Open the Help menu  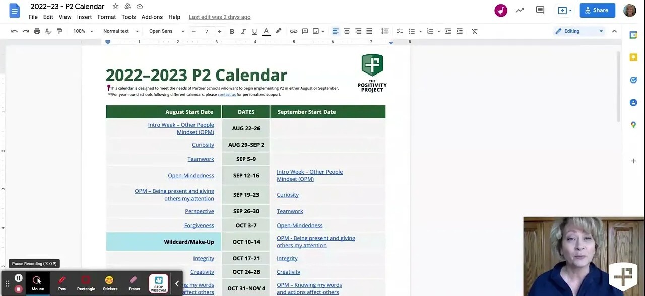point(174,17)
